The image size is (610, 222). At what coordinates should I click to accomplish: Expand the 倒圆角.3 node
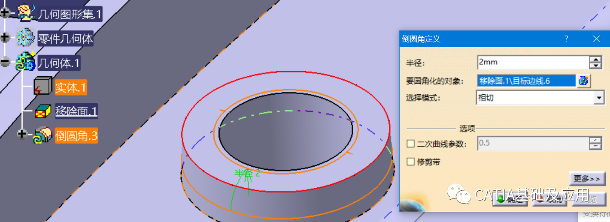[x=22, y=134]
